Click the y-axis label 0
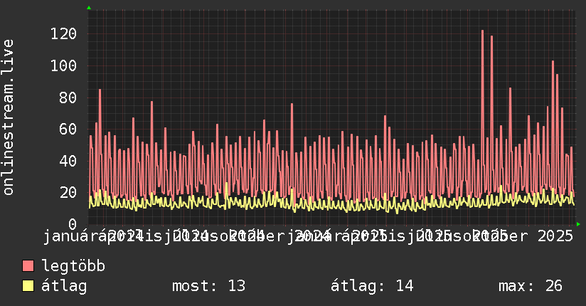 point(73,224)
